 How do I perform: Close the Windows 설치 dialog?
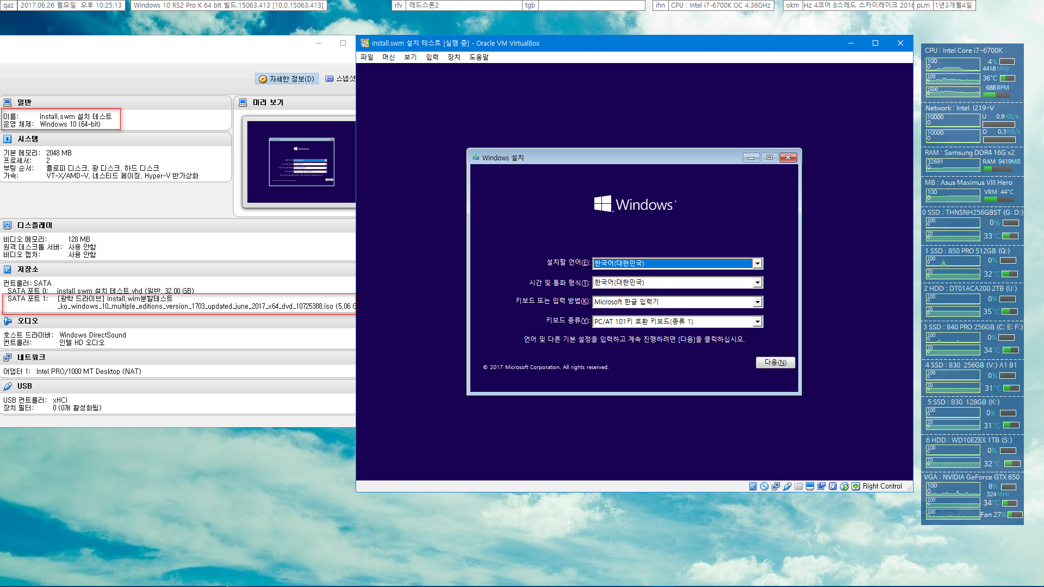tap(788, 158)
